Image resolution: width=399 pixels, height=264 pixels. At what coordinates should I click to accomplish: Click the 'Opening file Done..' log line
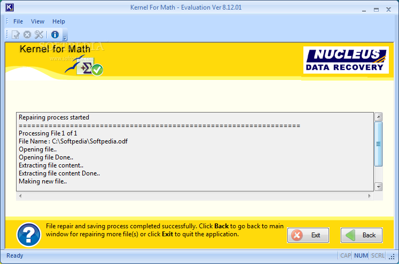[x=46, y=157]
